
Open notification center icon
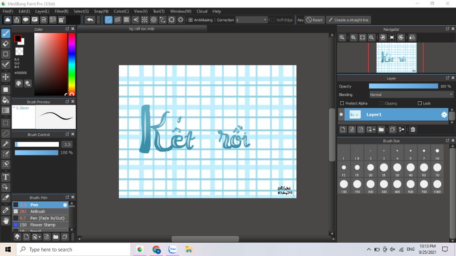(x=445, y=249)
